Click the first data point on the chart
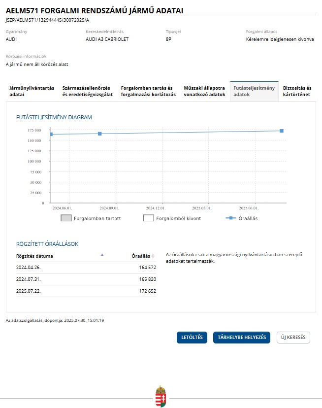The width and height of the screenshot is (322, 408). 51,134
